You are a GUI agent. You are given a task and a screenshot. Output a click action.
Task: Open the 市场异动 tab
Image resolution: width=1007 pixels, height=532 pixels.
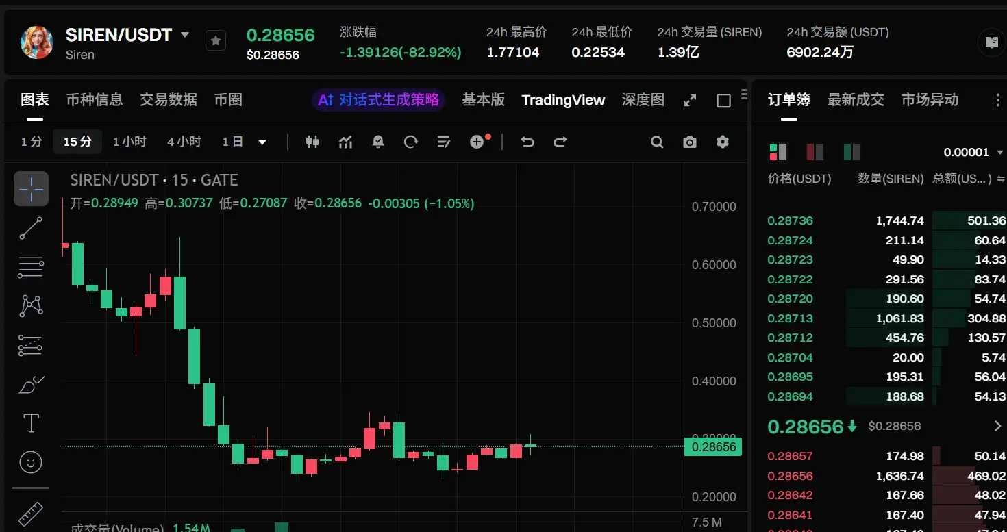pyautogui.click(x=930, y=100)
